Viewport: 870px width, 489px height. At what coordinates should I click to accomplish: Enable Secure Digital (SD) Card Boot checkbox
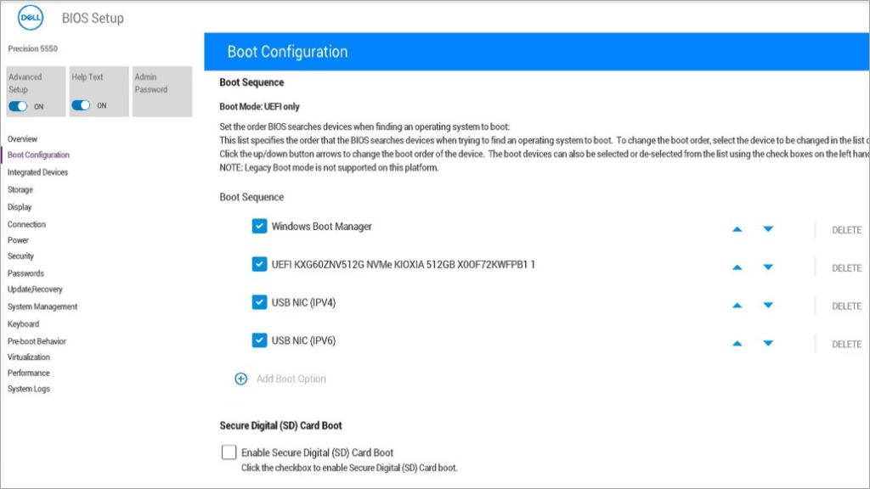pyautogui.click(x=229, y=452)
